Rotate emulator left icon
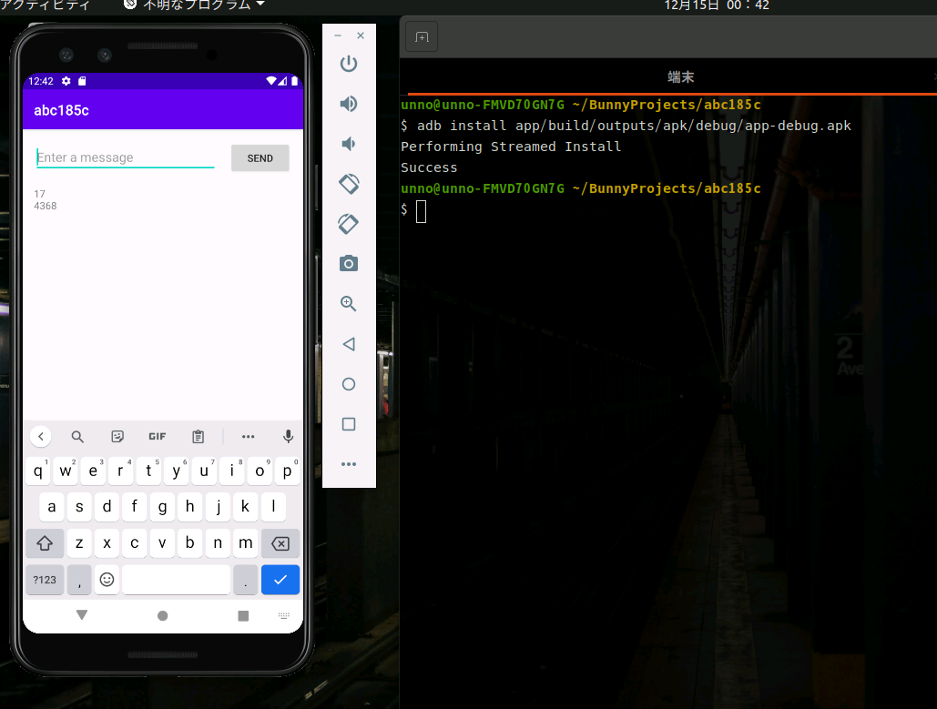This screenshot has height=709, width=937. [x=349, y=184]
